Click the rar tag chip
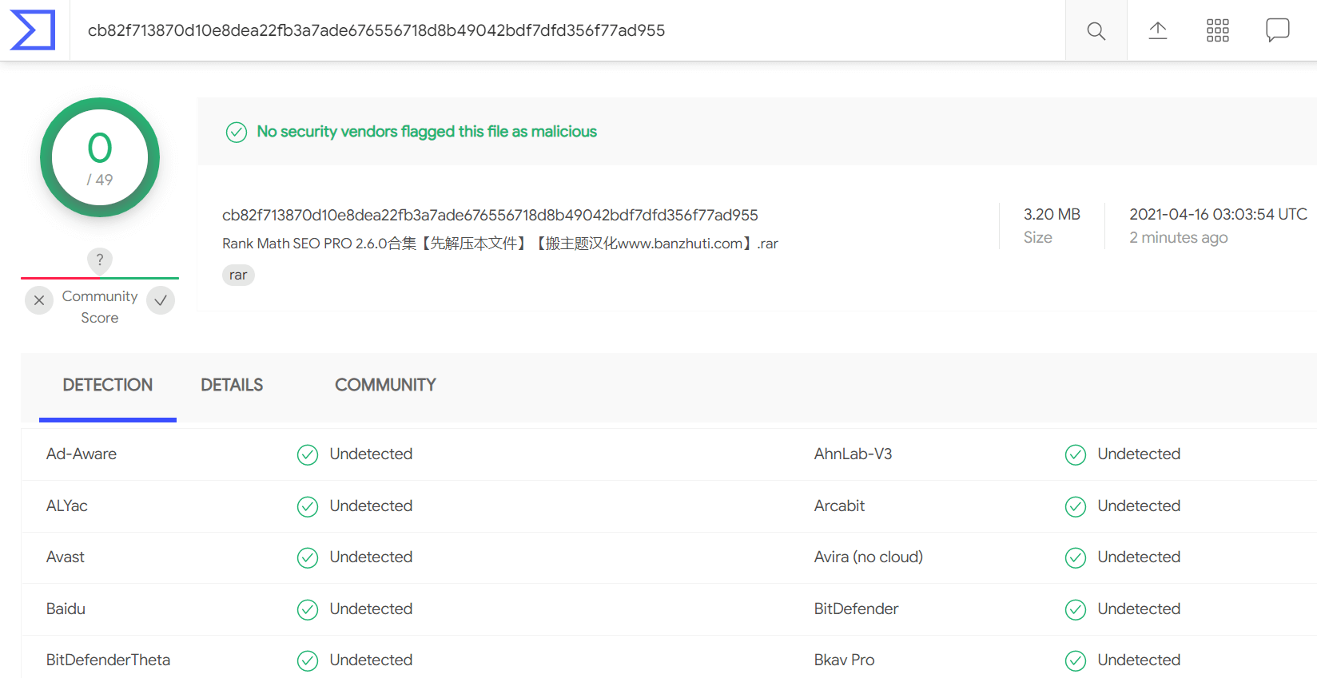 point(238,276)
